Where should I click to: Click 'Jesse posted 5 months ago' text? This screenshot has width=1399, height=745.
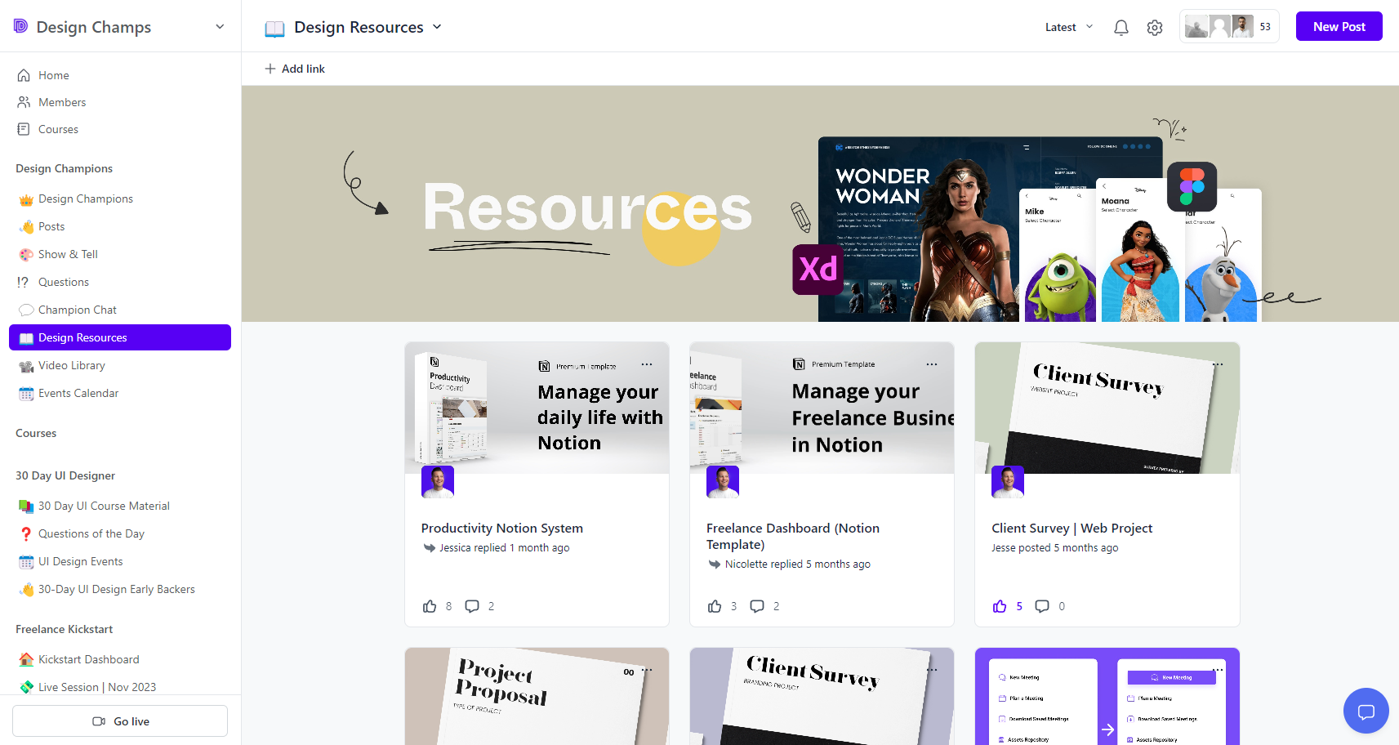click(1054, 548)
